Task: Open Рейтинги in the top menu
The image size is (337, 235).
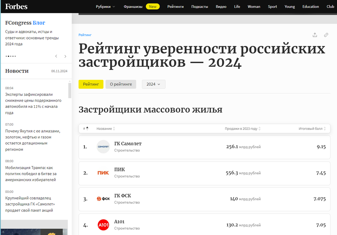Action: pos(175,7)
